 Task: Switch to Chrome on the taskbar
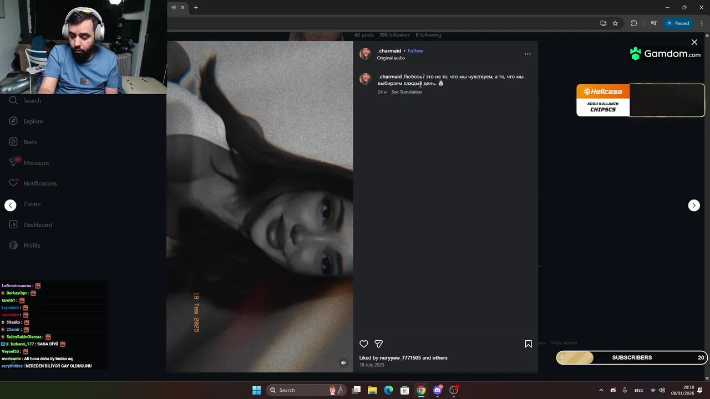point(421,390)
